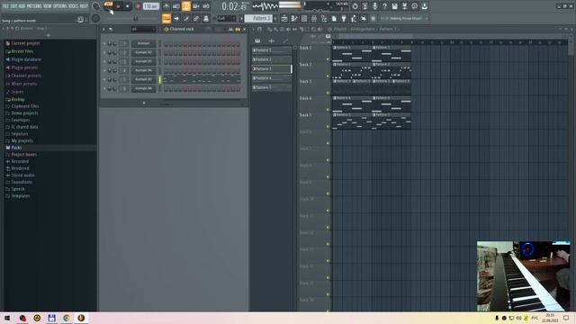Select Pattern 4 in the picker list
Screen dimensions: 576x324
tap(272, 78)
